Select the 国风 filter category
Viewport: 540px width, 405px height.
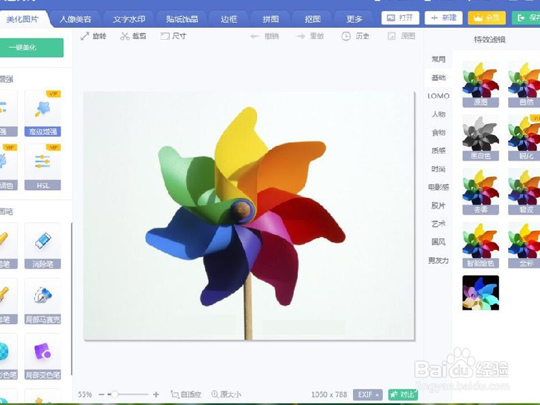438,242
